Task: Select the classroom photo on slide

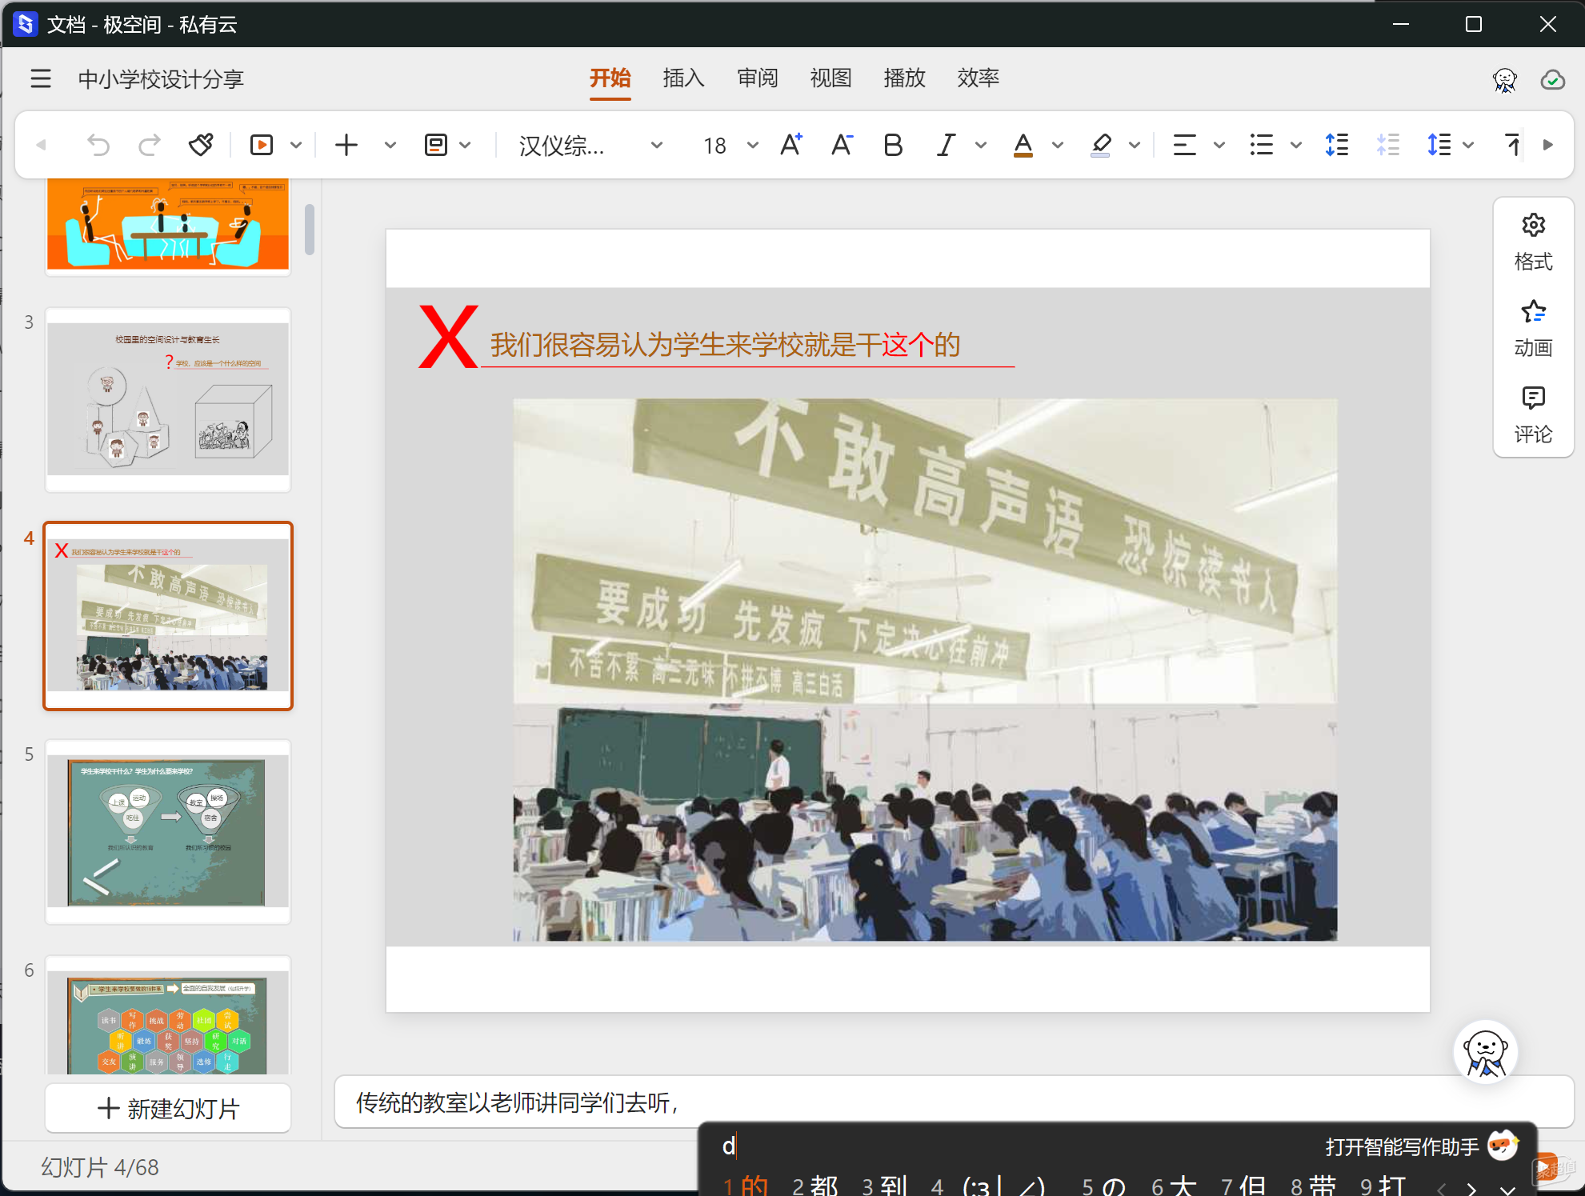Action: (x=925, y=670)
